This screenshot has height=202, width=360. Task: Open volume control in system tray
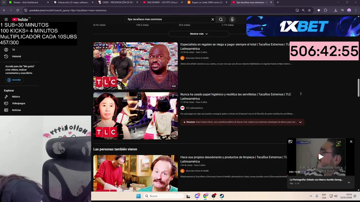pyautogui.click(x=336, y=196)
